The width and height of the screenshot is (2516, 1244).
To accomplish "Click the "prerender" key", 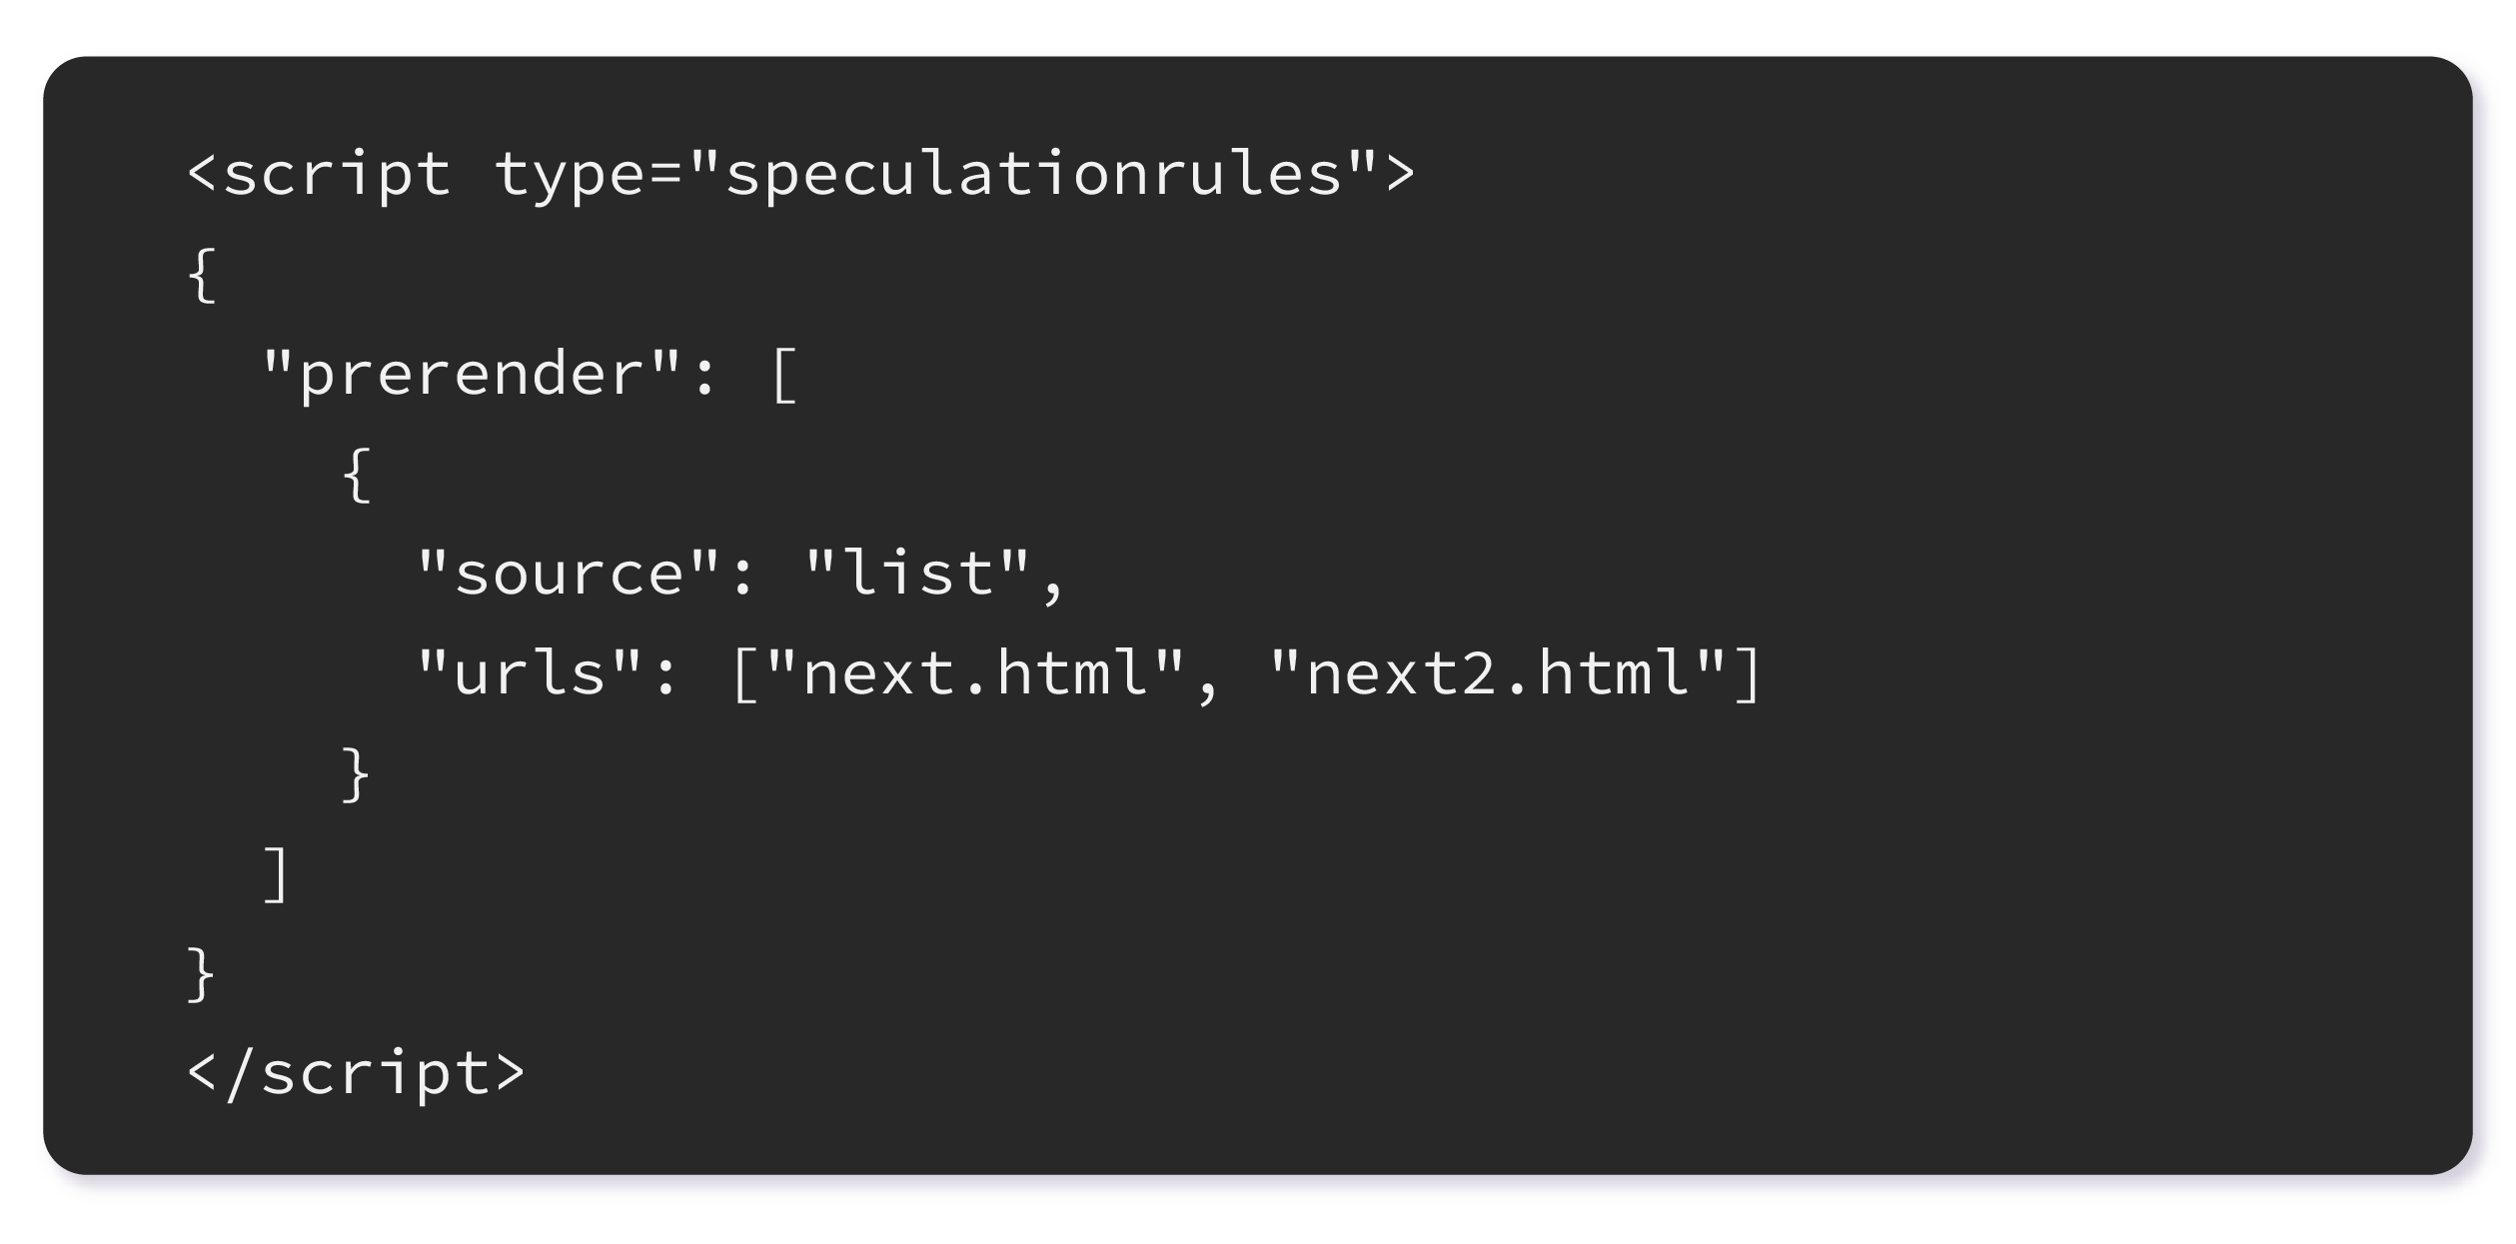I will coord(474,375).
